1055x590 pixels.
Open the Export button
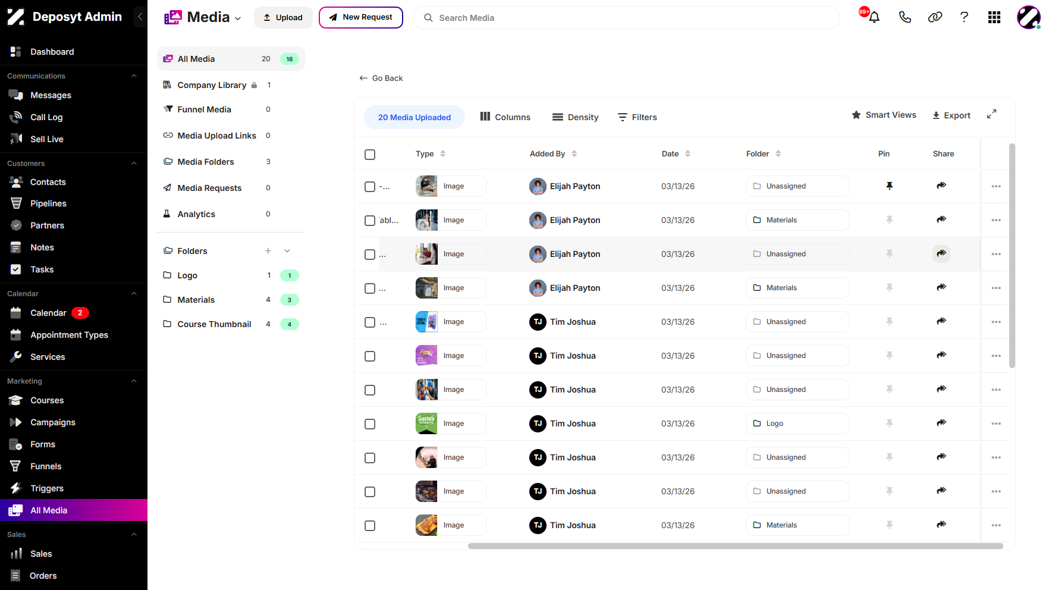951,115
